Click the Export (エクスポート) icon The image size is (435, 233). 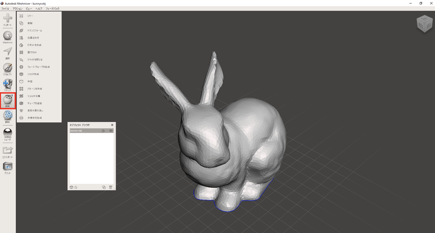point(8,151)
